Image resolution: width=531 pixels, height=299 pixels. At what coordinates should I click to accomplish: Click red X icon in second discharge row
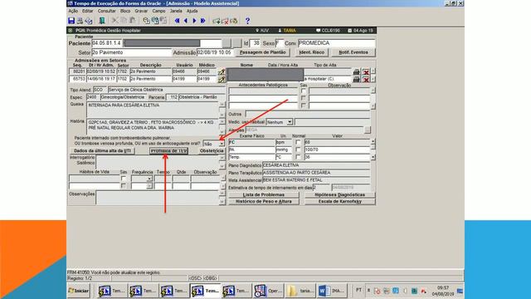tap(366, 80)
